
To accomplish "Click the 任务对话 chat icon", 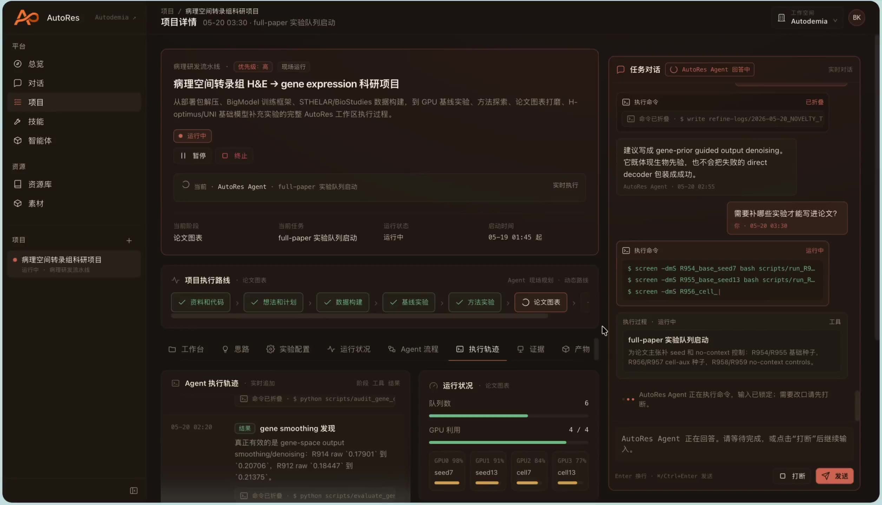I will coord(620,69).
